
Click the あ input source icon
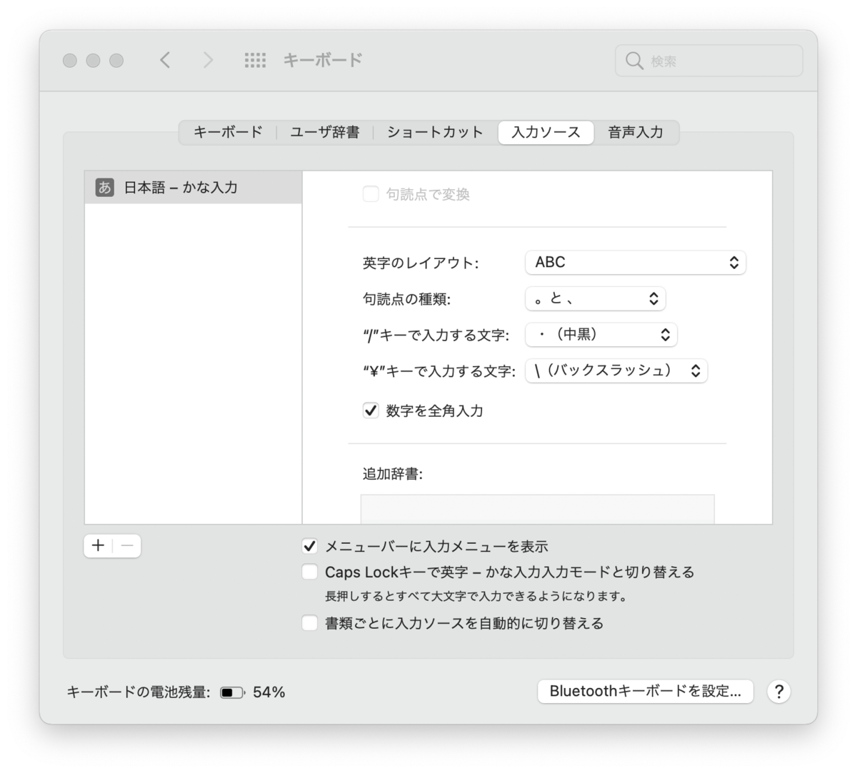tap(105, 187)
